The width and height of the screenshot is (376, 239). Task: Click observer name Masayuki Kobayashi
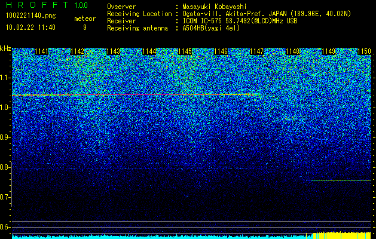coord(215,7)
